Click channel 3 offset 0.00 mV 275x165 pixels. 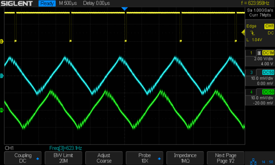pos(265,83)
